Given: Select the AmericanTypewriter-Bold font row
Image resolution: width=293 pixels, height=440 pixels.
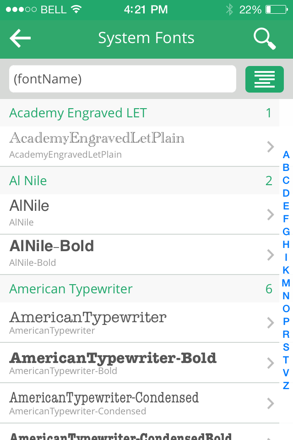Looking at the screenshot, I should point(140,363).
